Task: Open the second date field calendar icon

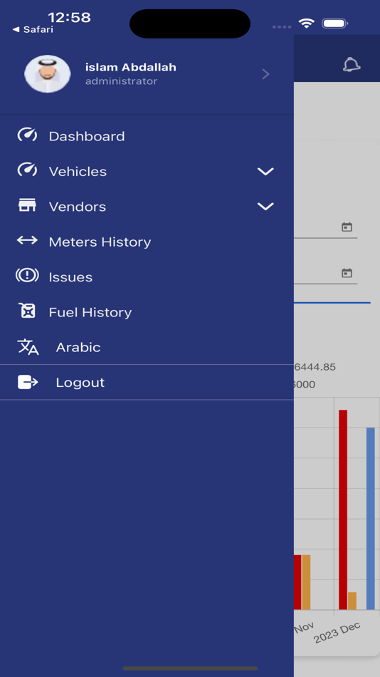Action: tap(347, 273)
